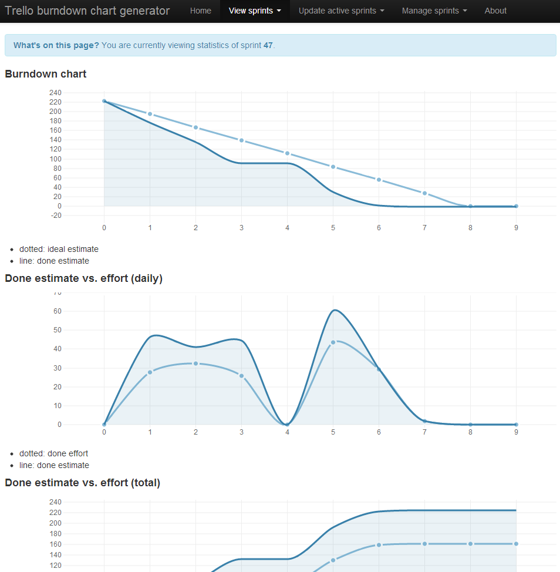Expand the Update active sprints dropdown

341,11
